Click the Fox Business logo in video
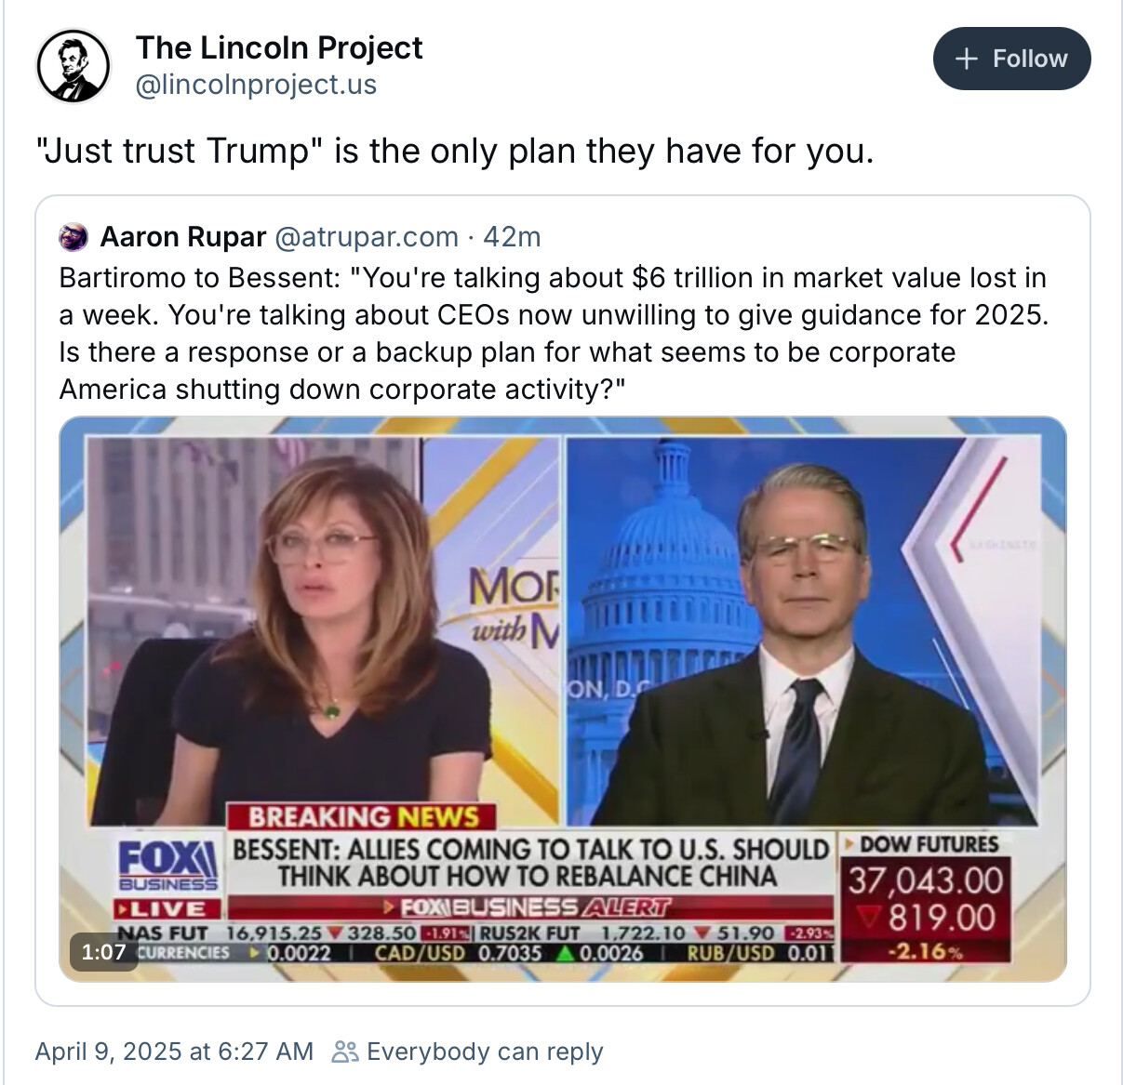The width and height of the screenshot is (1123, 1085). tap(168, 864)
